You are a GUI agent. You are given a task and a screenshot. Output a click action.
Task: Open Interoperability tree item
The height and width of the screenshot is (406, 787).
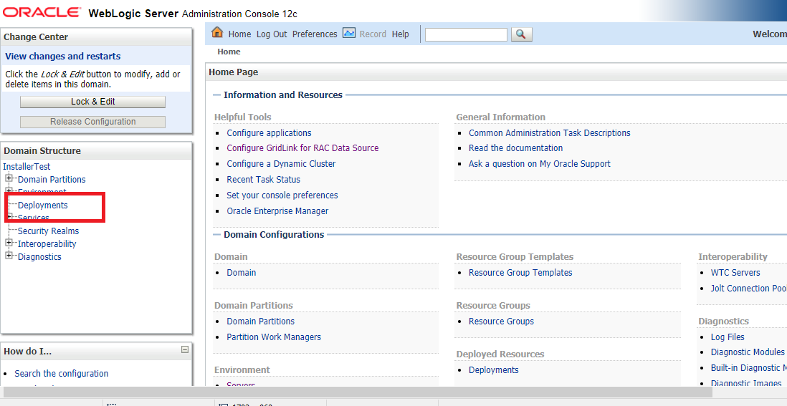coord(47,244)
